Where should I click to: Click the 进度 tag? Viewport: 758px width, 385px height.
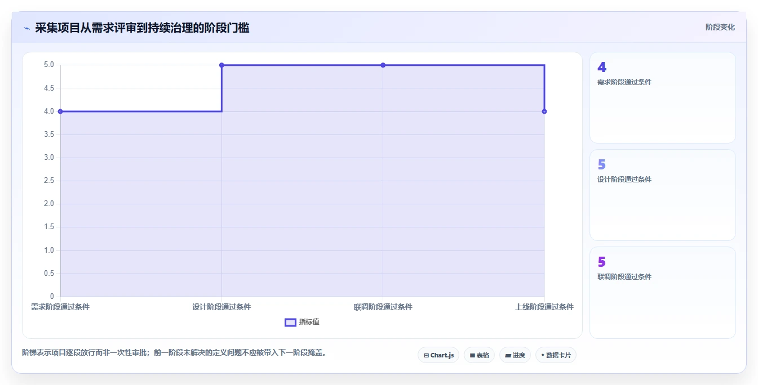click(515, 355)
